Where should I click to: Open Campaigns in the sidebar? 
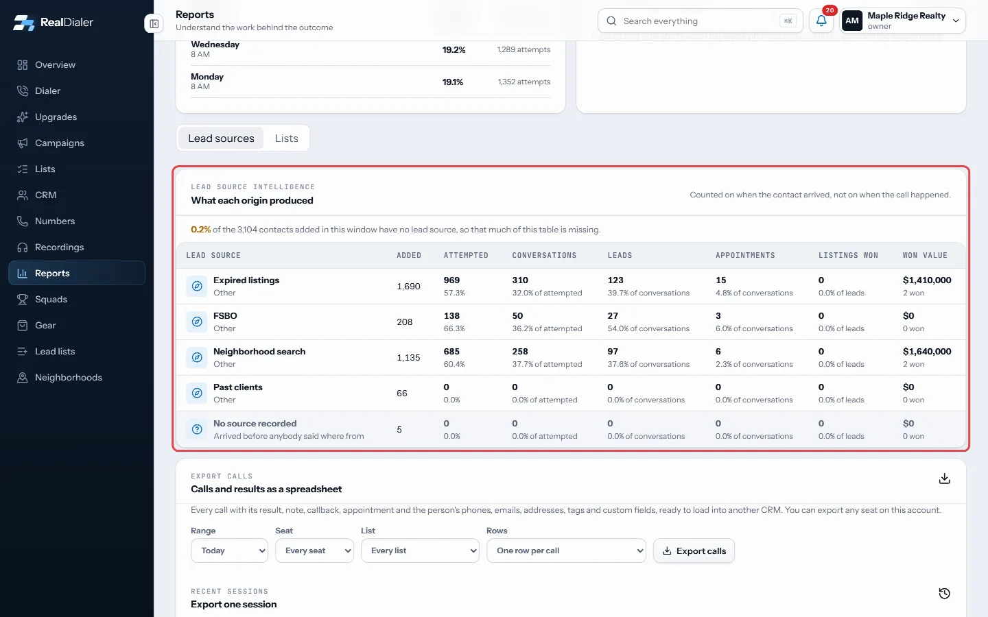pyautogui.click(x=77, y=143)
